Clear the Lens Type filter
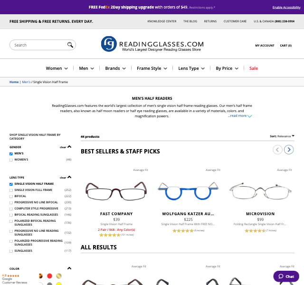Image resolution: width=304 pixels, height=285 pixels. [x=63, y=178]
